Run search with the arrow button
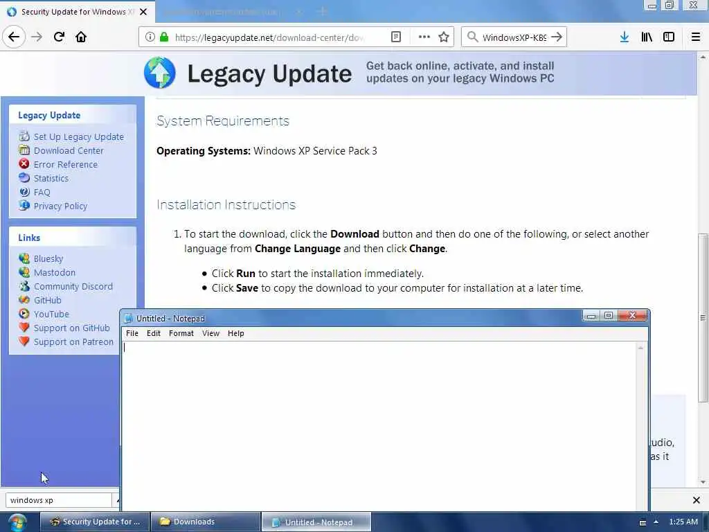 point(557,37)
